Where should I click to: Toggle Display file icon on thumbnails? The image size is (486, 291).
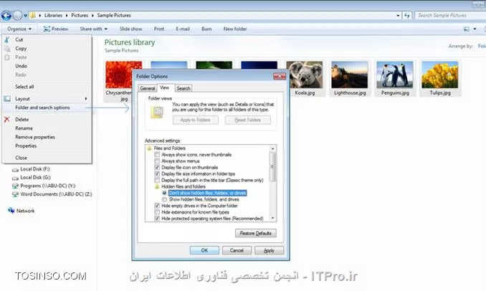(x=157, y=167)
